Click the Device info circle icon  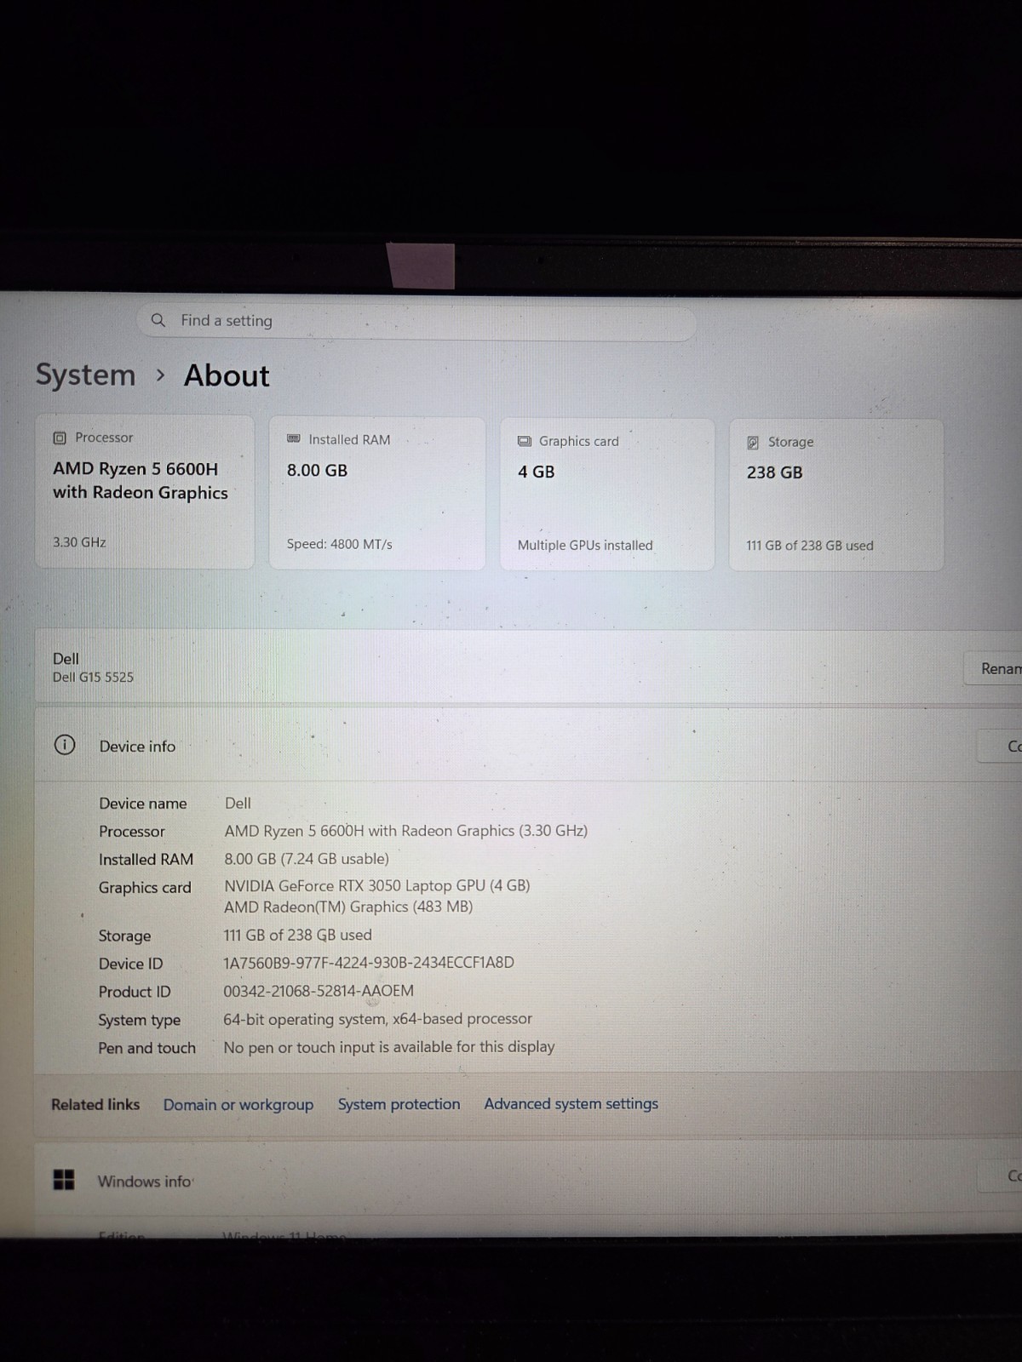pyautogui.click(x=64, y=745)
